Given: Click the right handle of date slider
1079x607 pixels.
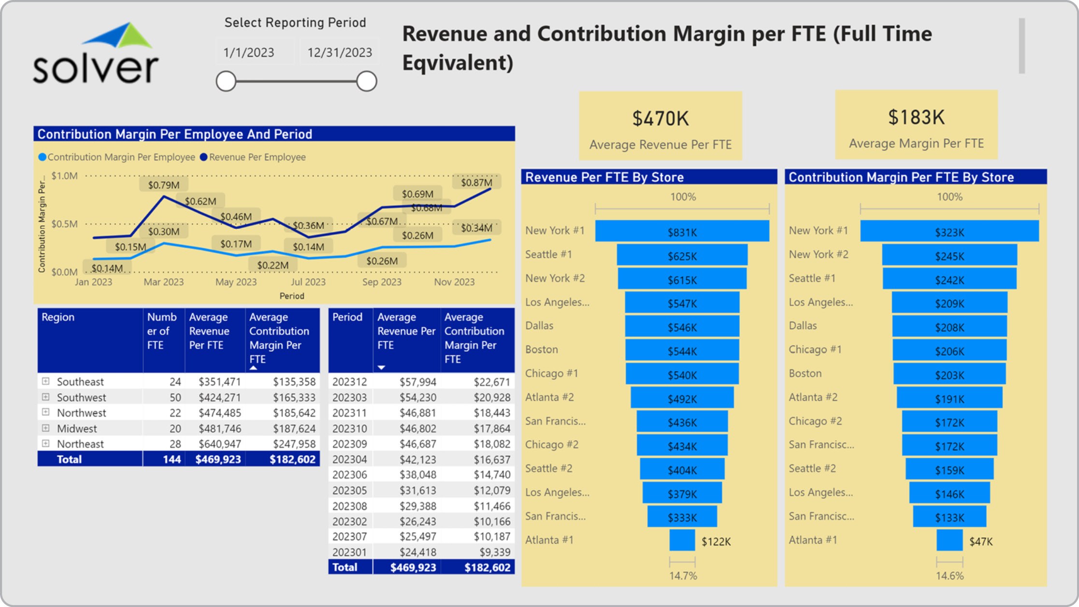Looking at the screenshot, I should pos(367,81).
